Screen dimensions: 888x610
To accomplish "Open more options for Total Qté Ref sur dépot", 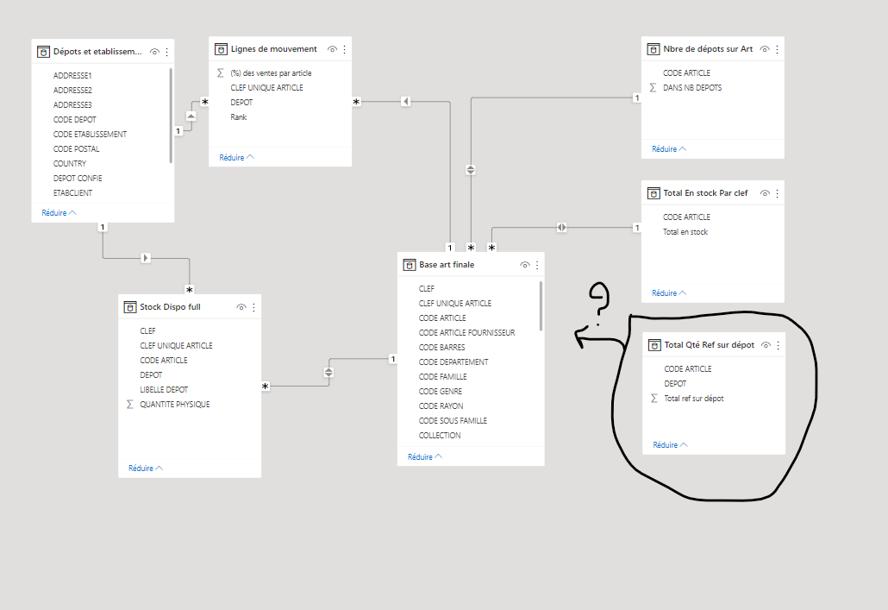I will pos(779,345).
